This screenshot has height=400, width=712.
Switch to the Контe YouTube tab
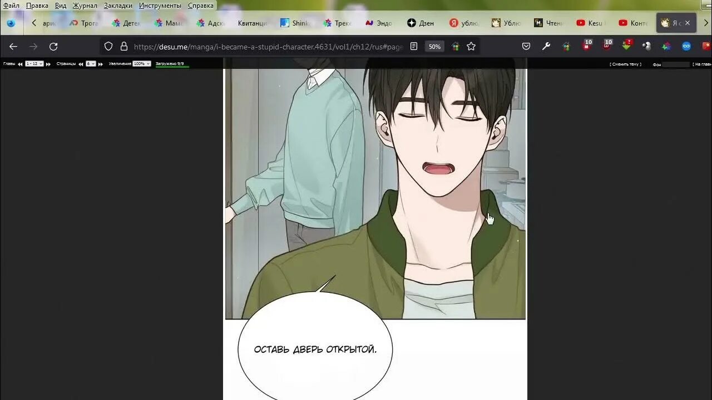click(633, 23)
